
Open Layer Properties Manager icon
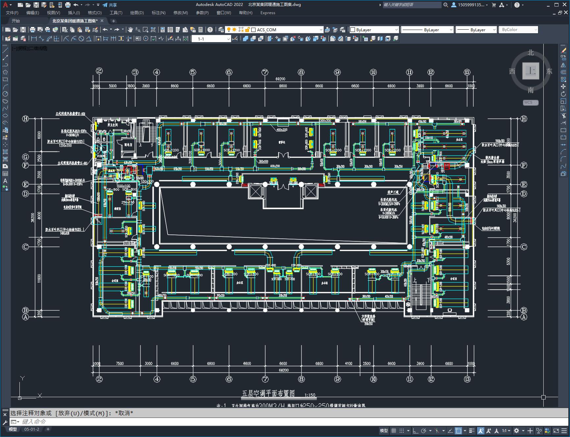[221, 30]
